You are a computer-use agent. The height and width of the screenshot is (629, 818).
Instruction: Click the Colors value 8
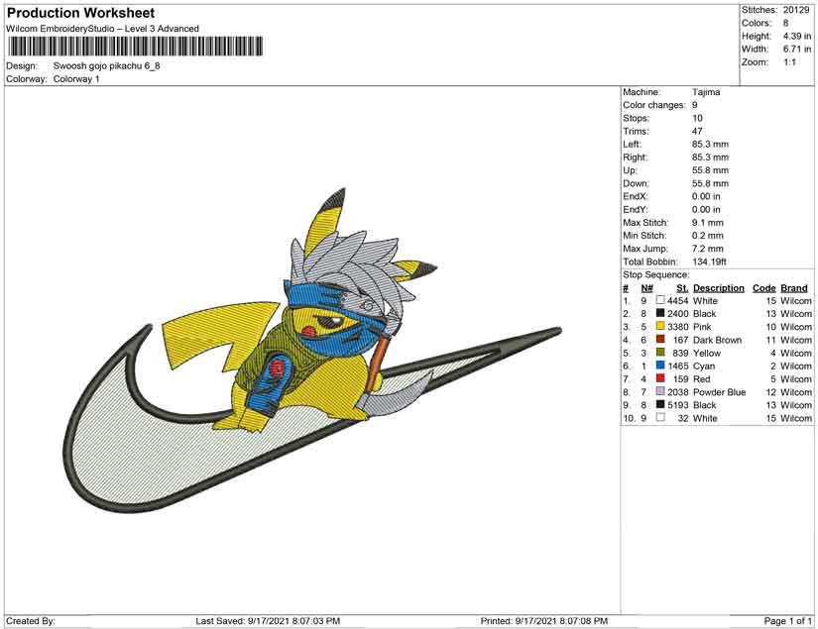click(785, 23)
